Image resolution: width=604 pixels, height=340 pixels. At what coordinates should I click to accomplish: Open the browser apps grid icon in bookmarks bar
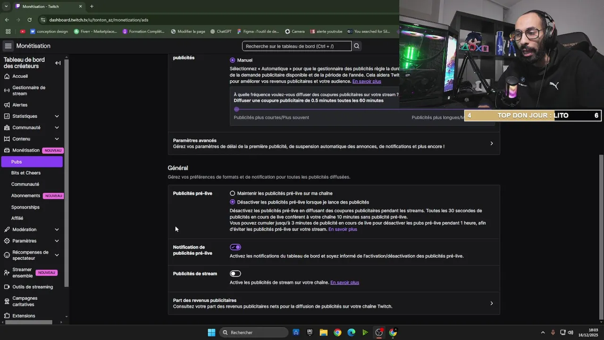pos(8,32)
